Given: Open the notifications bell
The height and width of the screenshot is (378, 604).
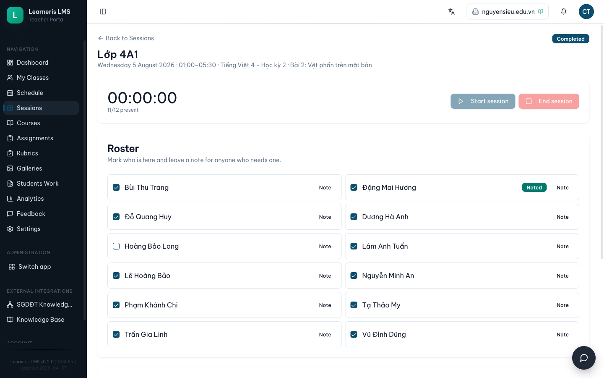Looking at the screenshot, I should click(x=564, y=12).
